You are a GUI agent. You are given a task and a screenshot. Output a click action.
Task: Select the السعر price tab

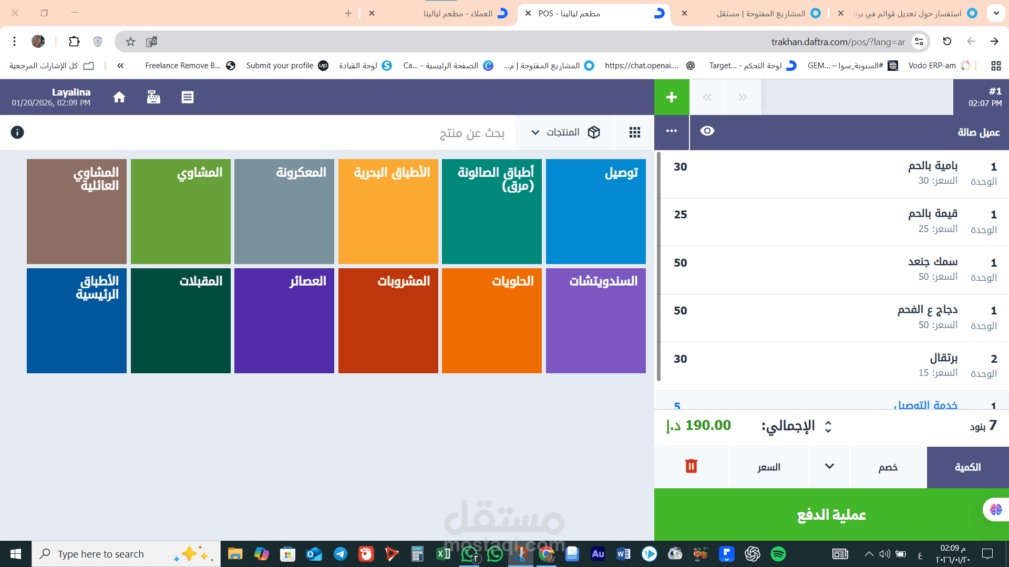point(768,467)
